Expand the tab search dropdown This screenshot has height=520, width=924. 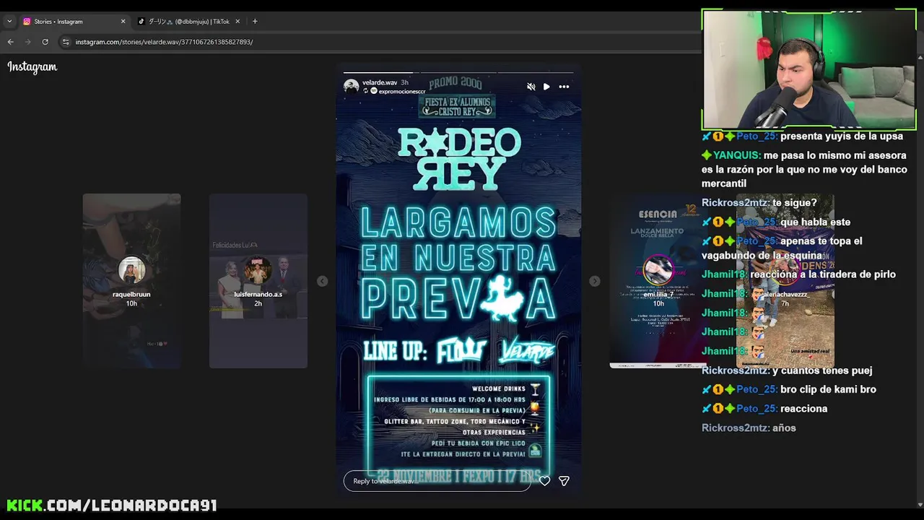point(9,22)
